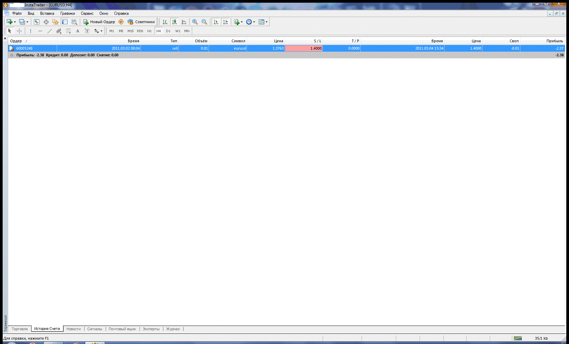The height and width of the screenshot is (344, 569).
Task: Set timeframe to D1
Action: [x=168, y=31]
